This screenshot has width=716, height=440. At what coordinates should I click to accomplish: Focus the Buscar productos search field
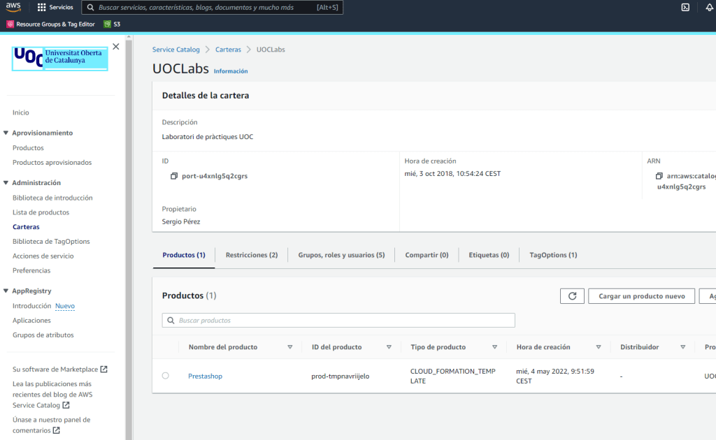click(x=338, y=320)
